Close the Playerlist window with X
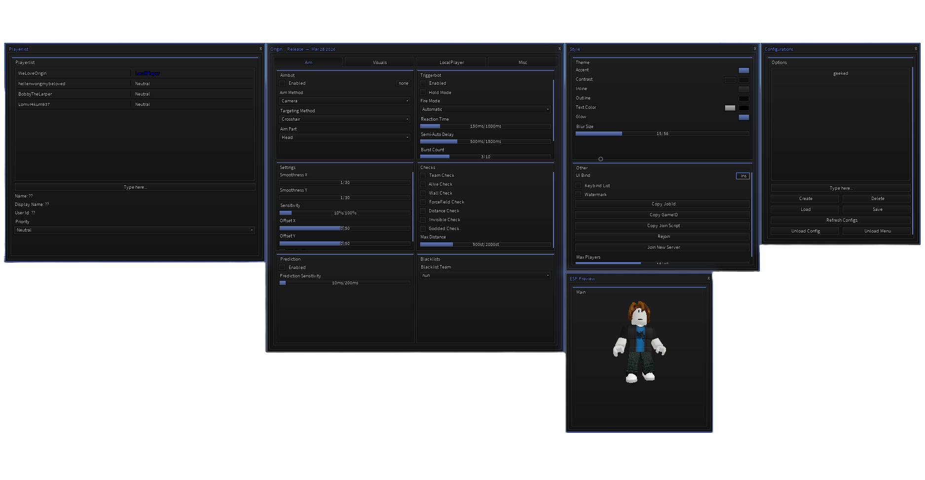 coord(260,49)
